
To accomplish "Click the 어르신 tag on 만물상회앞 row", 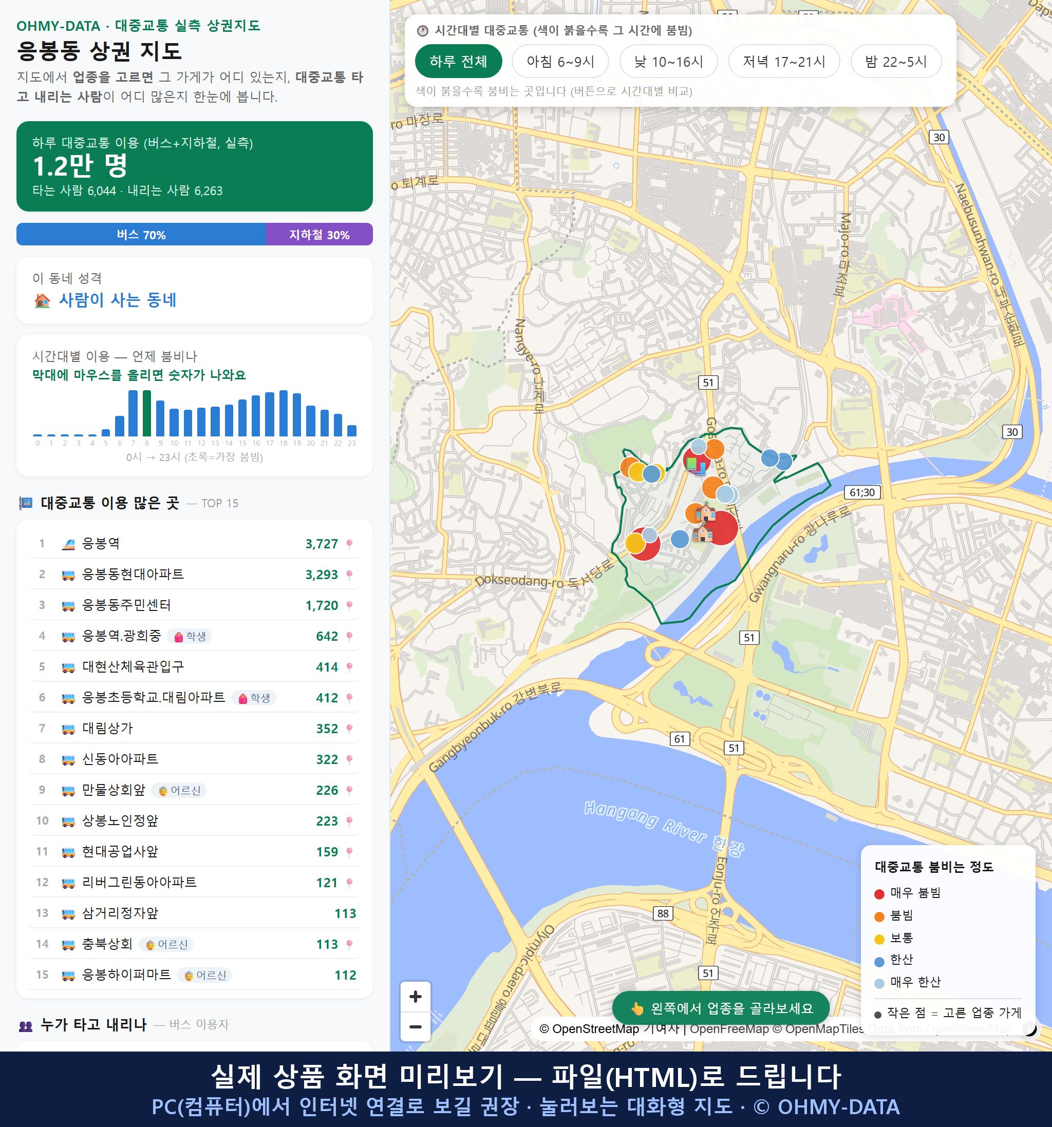I will click(x=179, y=791).
